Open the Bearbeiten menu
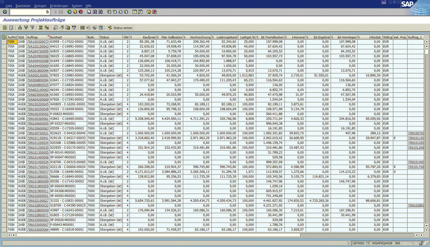Image resolution: width=430 pixels, height=247 pixels. [23, 6]
